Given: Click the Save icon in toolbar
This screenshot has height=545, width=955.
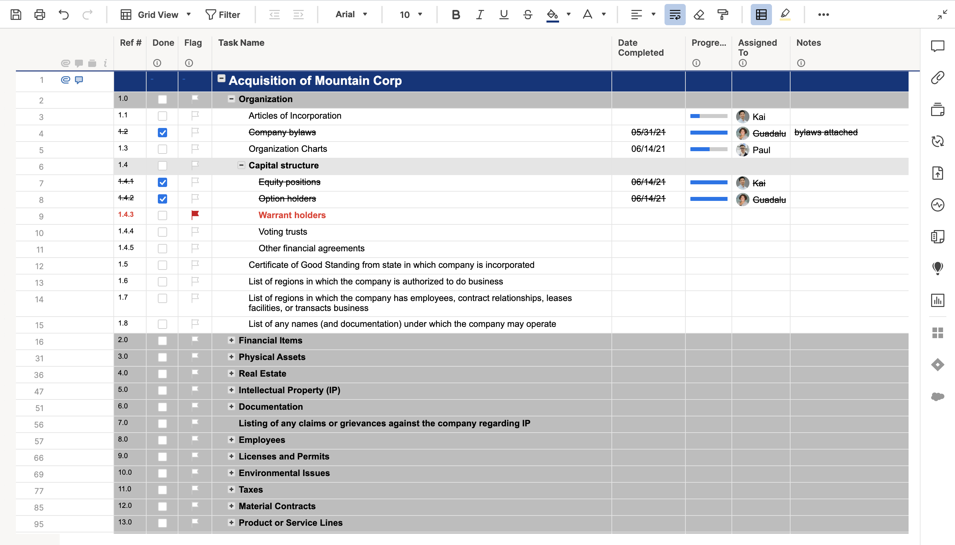Looking at the screenshot, I should pos(16,15).
